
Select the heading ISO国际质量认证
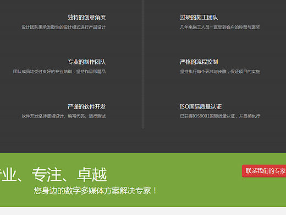pos(201,106)
